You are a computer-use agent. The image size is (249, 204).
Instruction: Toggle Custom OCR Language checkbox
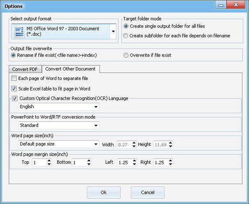[15, 98]
